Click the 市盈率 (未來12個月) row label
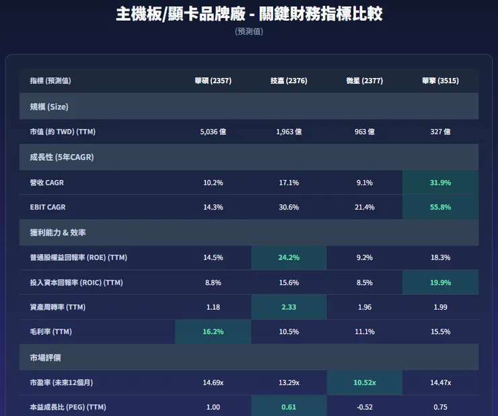 [x=61, y=382]
